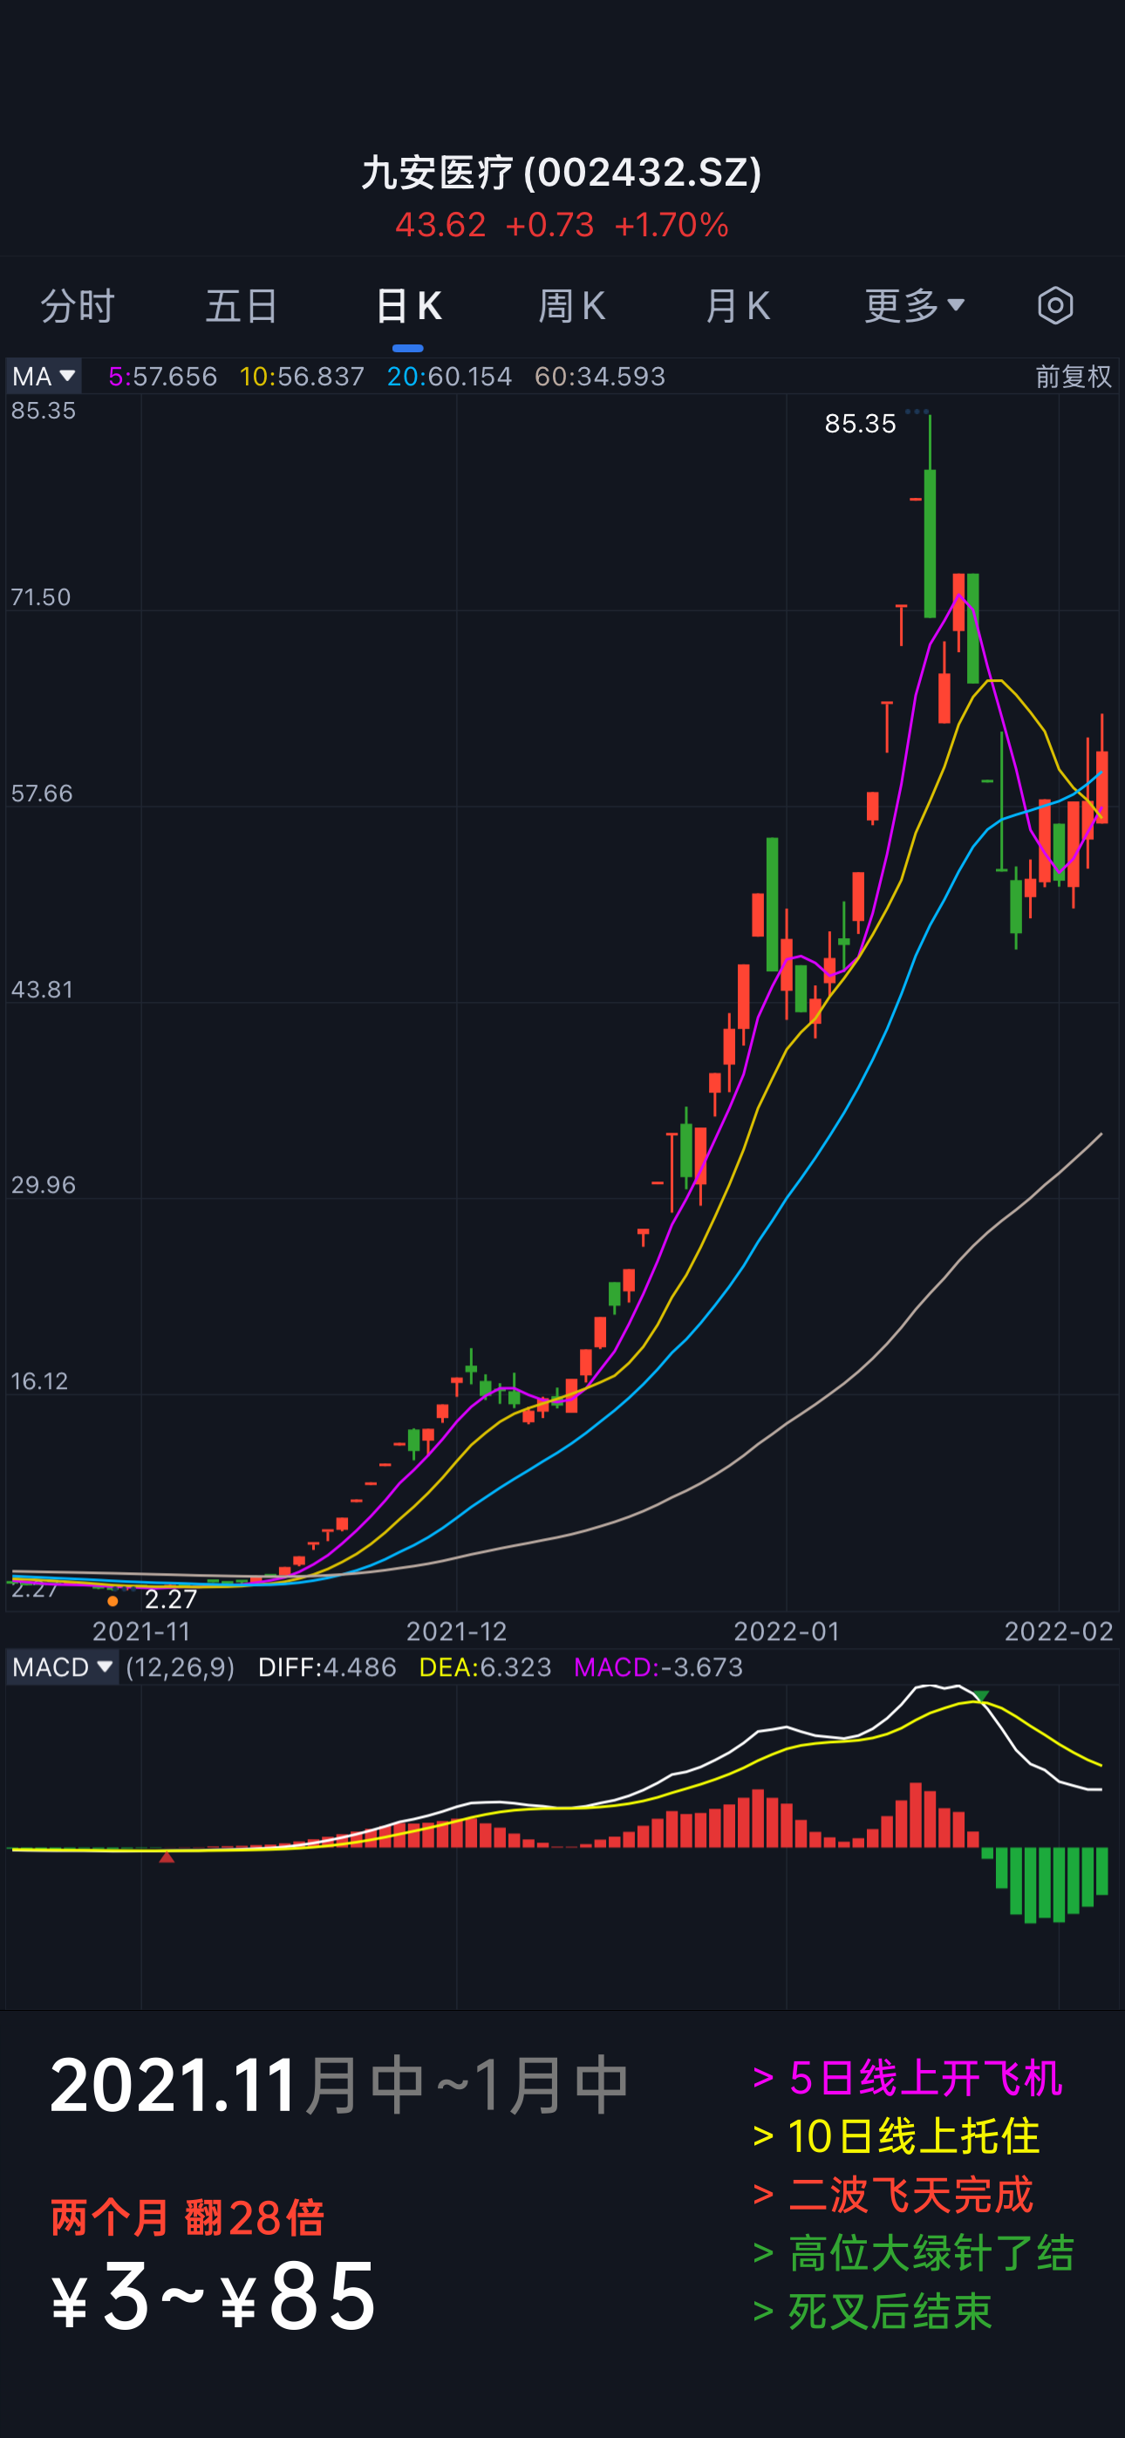Viewport: 1125px width, 2438px height.
Task: Tap three-dot indicator above 85.35 peak
Action: point(916,411)
